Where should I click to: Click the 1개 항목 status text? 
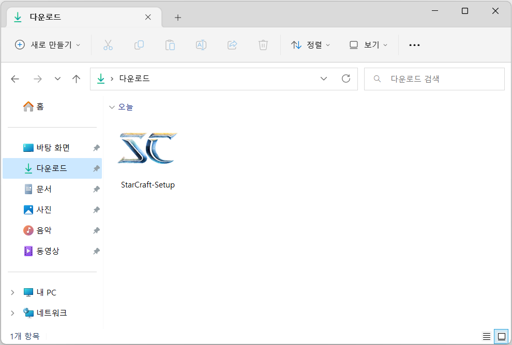25,336
